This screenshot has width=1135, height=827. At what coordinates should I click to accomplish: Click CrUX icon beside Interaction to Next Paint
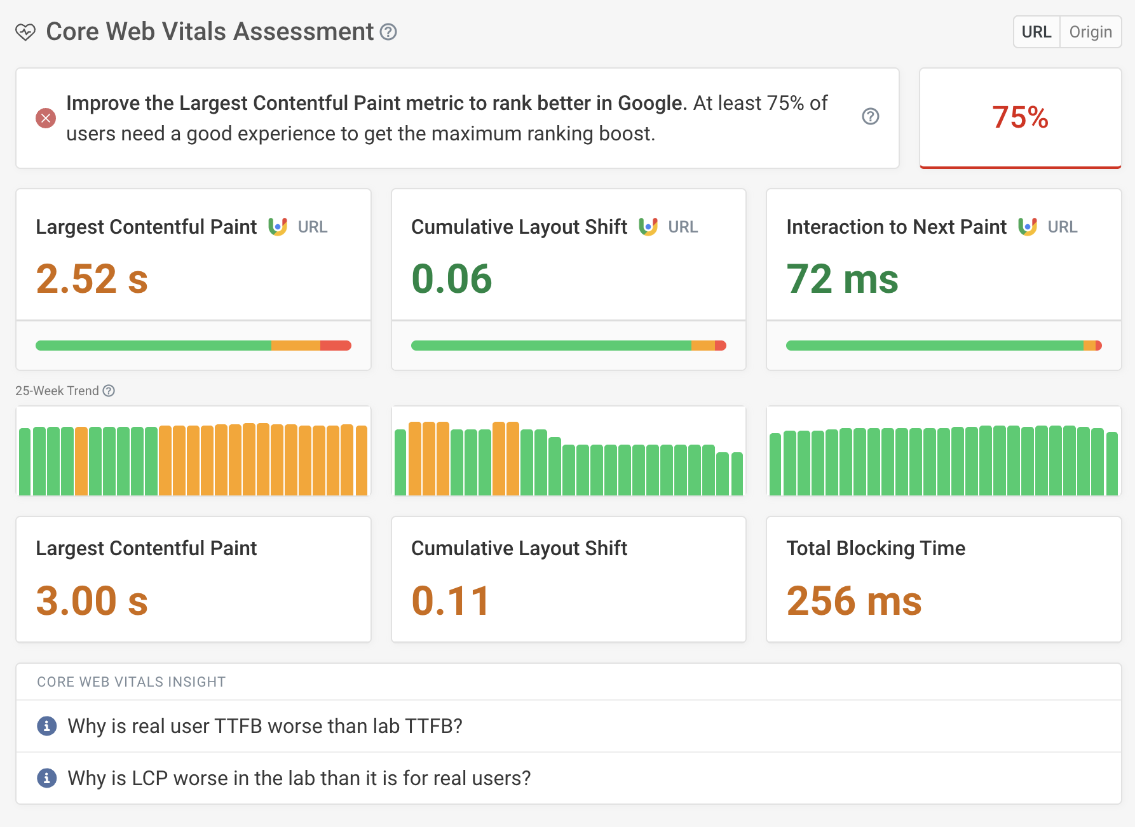point(1027,227)
